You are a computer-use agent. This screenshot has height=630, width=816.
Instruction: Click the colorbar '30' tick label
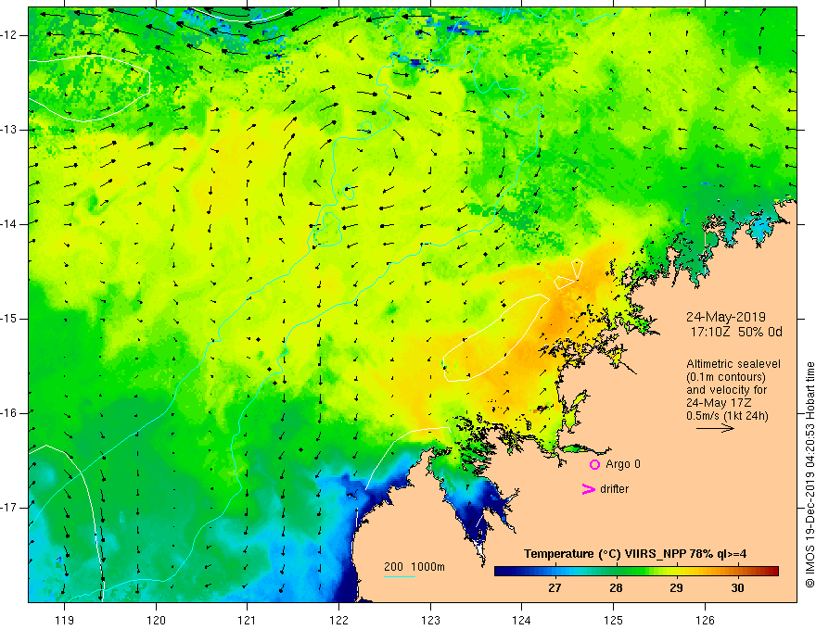click(x=737, y=588)
